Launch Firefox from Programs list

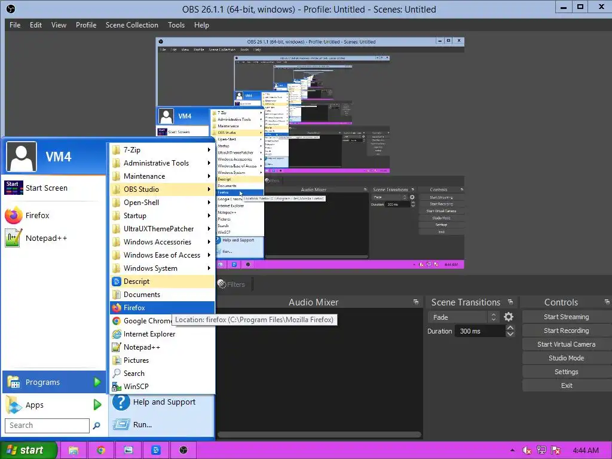click(162, 308)
